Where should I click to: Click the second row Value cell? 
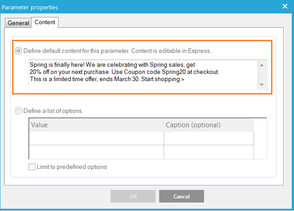pyautogui.click(x=96, y=152)
